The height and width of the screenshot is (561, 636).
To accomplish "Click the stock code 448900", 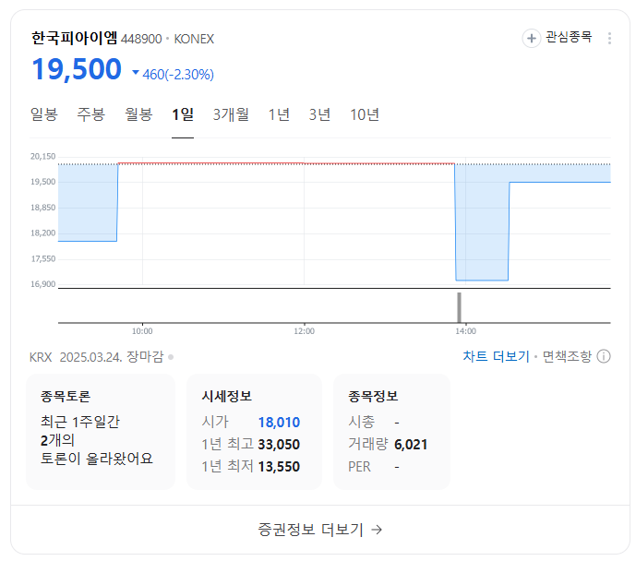I will pos(141,40).
